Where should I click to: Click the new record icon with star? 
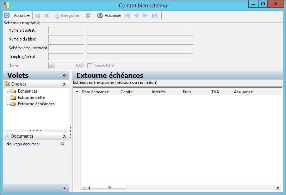[x=38, y=15]
